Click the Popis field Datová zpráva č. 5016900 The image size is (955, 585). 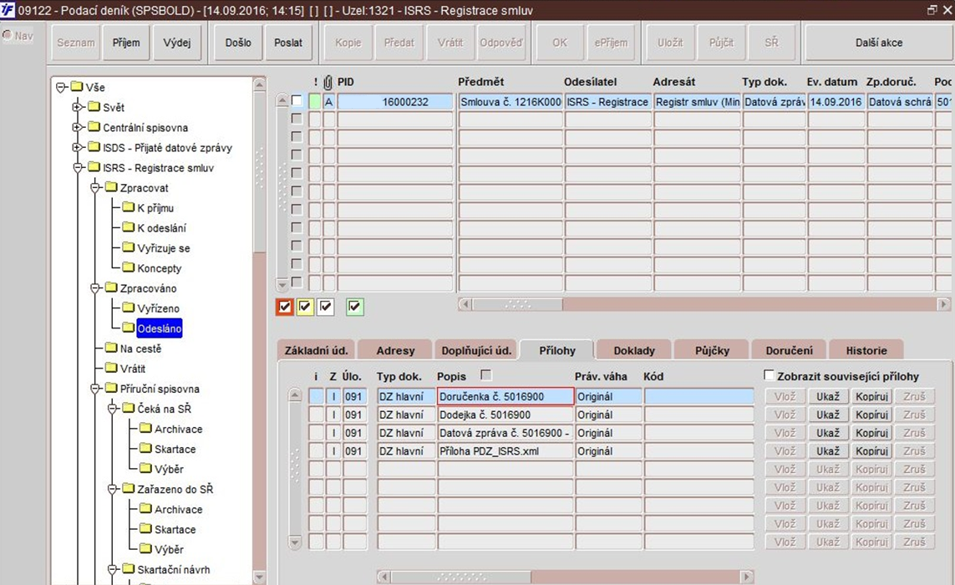(x=505, y=433)
